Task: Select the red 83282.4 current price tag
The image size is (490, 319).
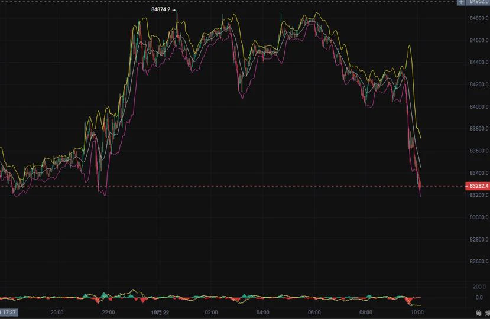Action: click(x=478, y=186)
